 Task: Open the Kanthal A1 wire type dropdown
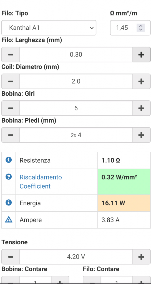(49, 28)
